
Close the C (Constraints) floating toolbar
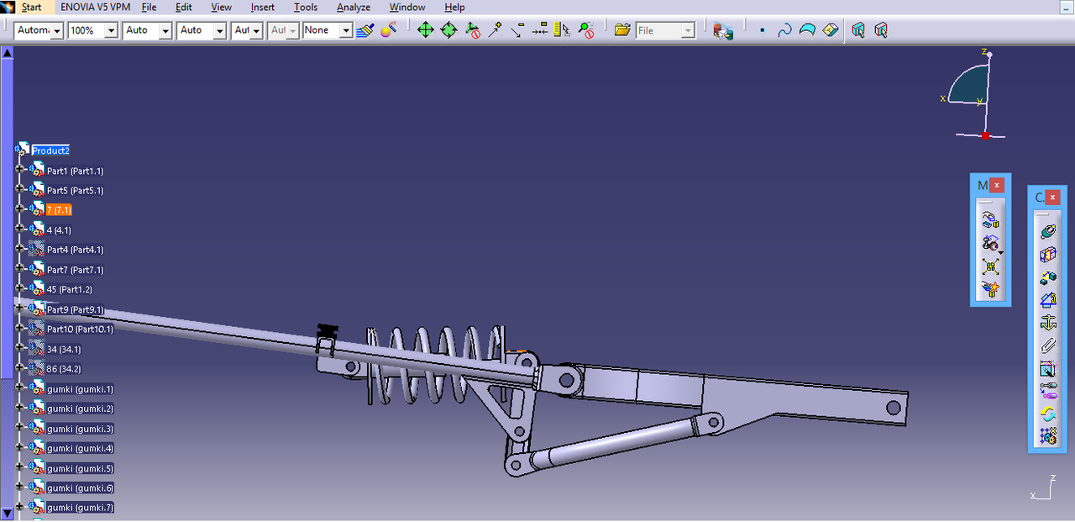tap(1053, 197)
